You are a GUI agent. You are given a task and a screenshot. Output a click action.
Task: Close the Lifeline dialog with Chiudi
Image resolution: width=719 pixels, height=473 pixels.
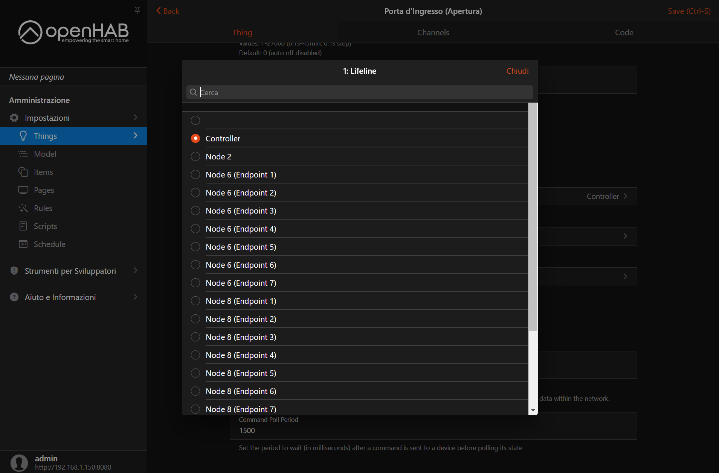pyautogui.click(x=517, y=71)
